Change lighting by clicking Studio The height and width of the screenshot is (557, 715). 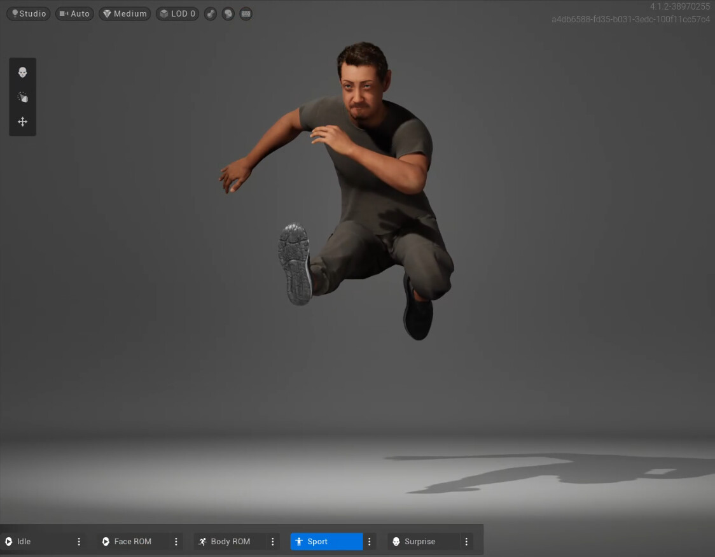pos(28,13)
